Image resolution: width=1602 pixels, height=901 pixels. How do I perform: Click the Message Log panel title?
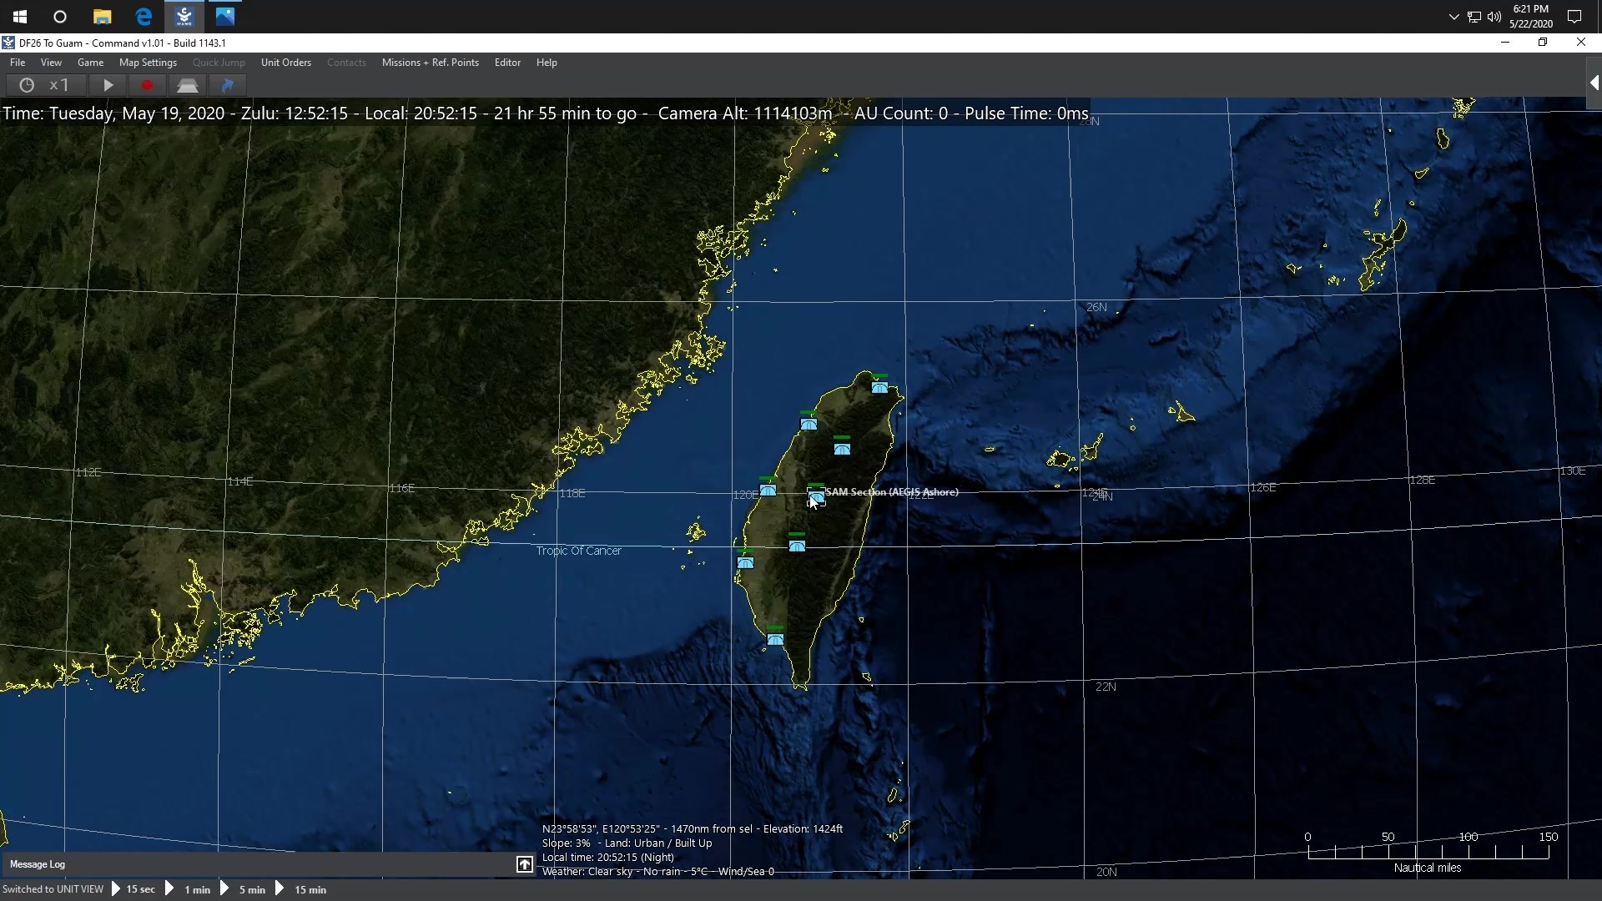tap(38, 864)
